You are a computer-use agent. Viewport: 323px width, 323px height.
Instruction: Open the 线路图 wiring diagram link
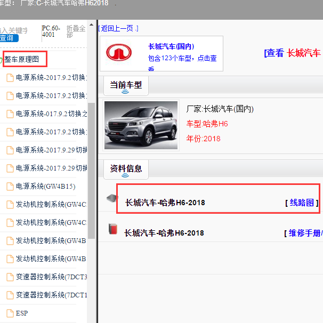click(x=302, y=203)
